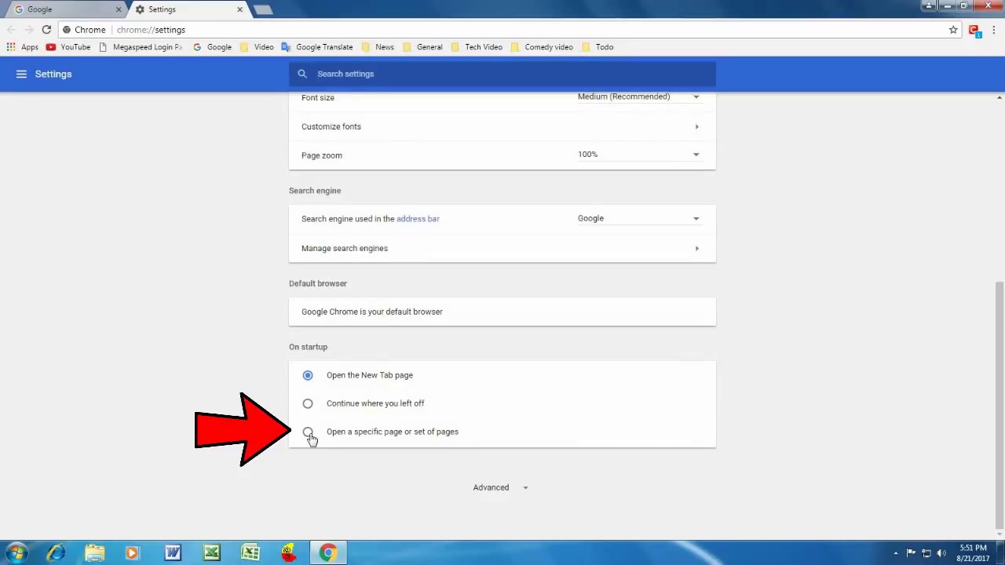Select Continue where you left off

pos(308,403)
